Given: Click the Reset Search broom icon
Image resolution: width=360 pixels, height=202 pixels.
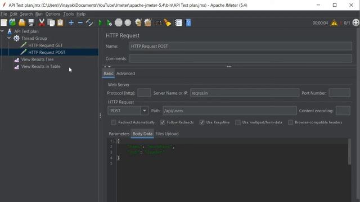Looking at the screenshot, I should click(168, 22).
